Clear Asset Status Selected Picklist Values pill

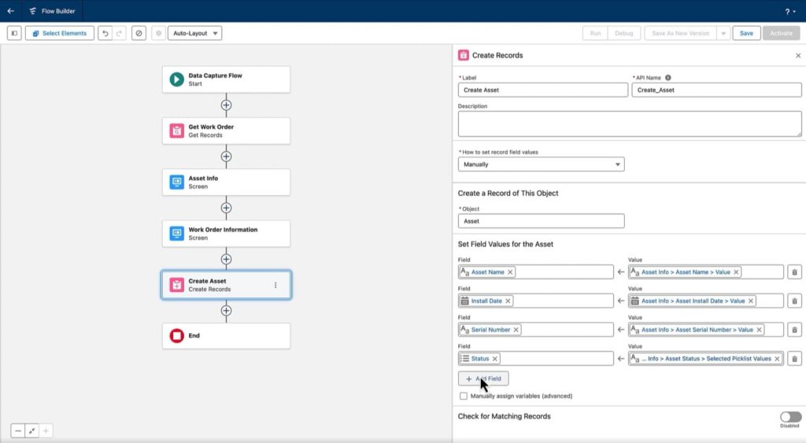777,359
